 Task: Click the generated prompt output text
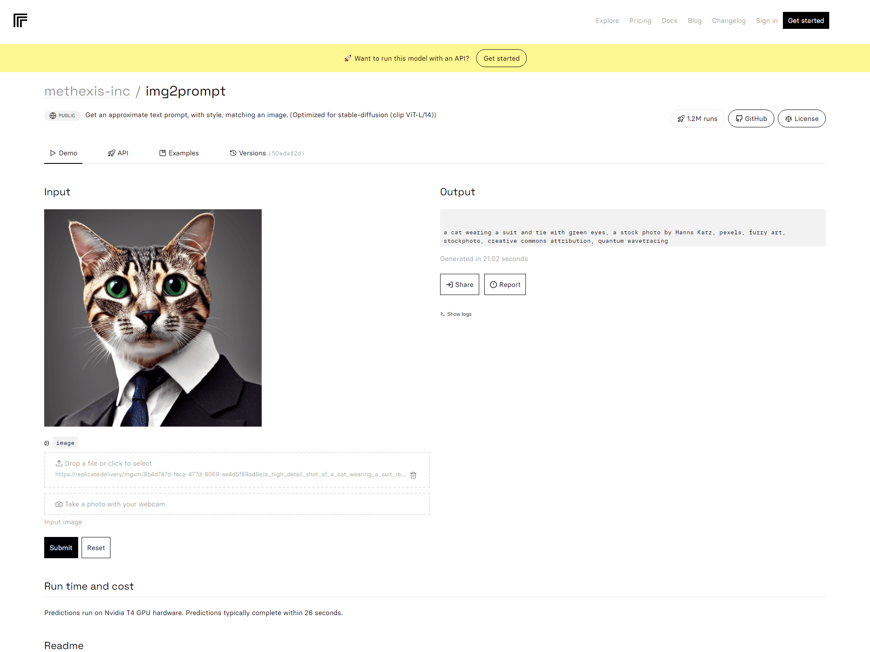click(x=614, y=236)
